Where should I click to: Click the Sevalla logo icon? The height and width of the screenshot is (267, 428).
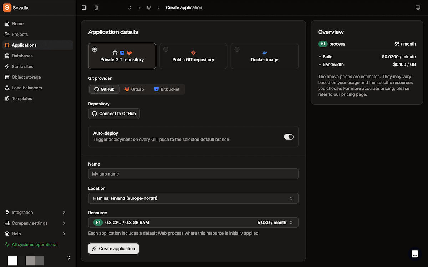click(7, 7)
